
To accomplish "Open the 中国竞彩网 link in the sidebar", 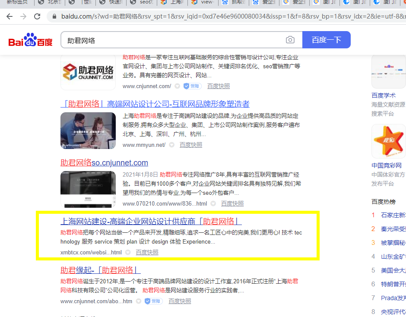I will tap(386, 165).
